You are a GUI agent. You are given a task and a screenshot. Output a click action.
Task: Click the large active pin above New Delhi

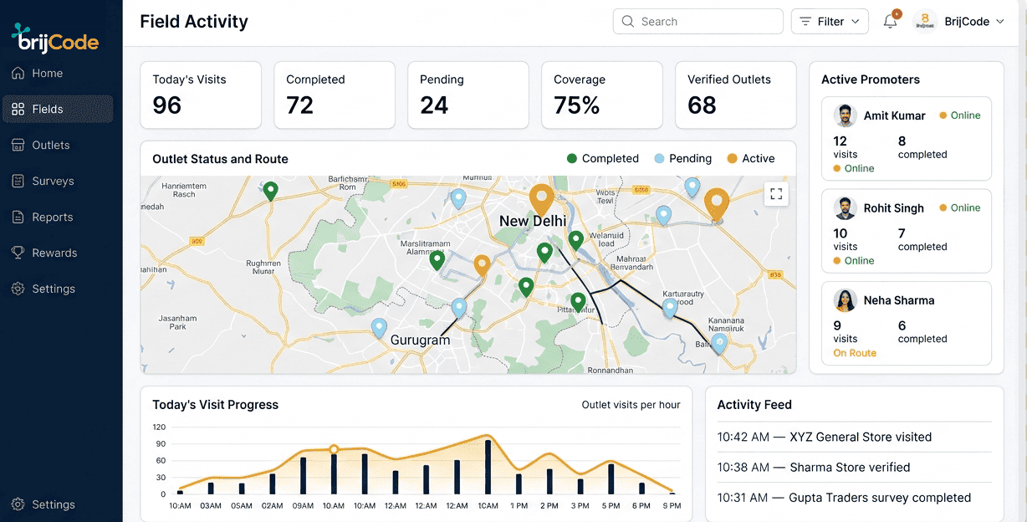tap(542, 201)
